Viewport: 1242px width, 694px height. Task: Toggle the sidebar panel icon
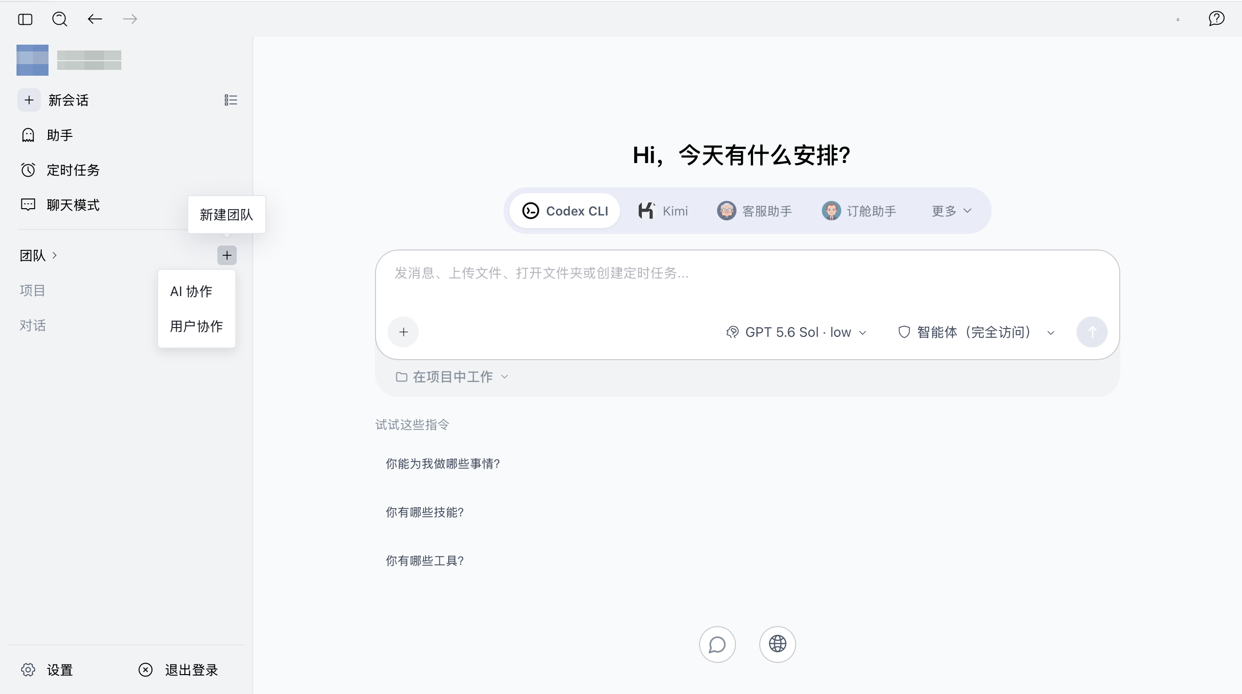pos(25,19)
